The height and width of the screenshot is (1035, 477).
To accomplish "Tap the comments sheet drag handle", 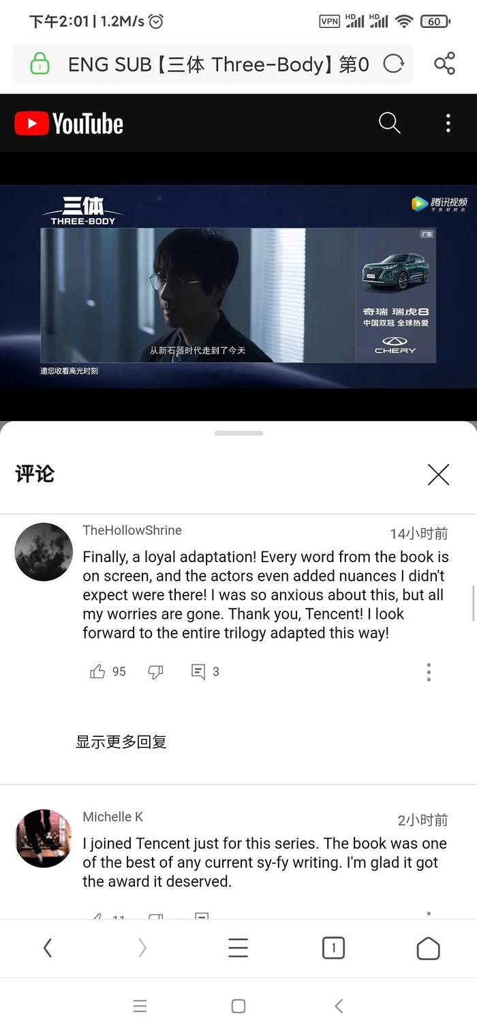I will click(x=238, y=433).
